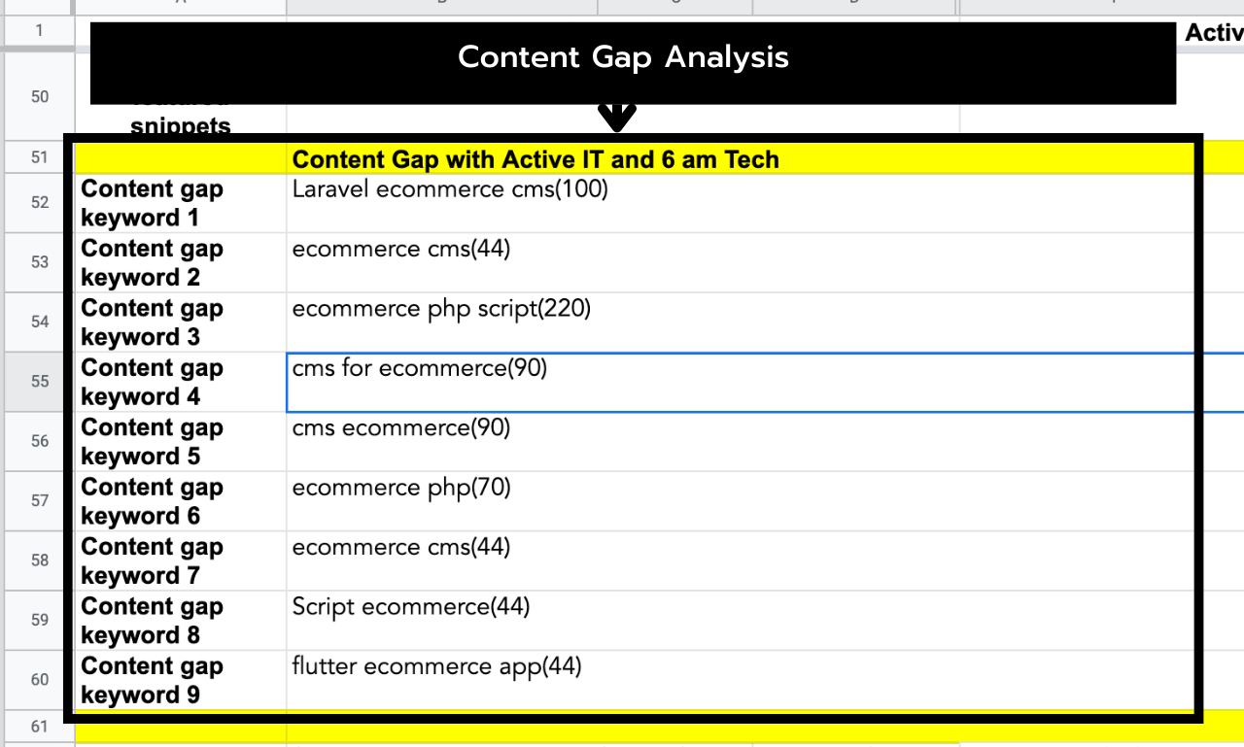
Task: Select row header 1 at the top
Action: (38, 30)
